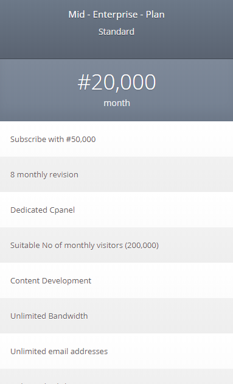Click the '#50,000' subscription amount
Image resolution: width=233 pixels, height=384 pixels.
click(x=81, y=139)
